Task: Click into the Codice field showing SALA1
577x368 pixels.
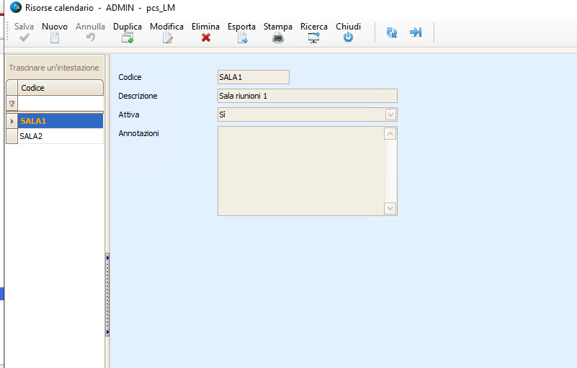Action: 253,77
